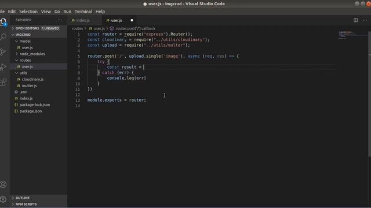Open user.js under routes folder
The width and height of the screenshot is (371, 208).
pyautogui.click(x=27, y=66)
